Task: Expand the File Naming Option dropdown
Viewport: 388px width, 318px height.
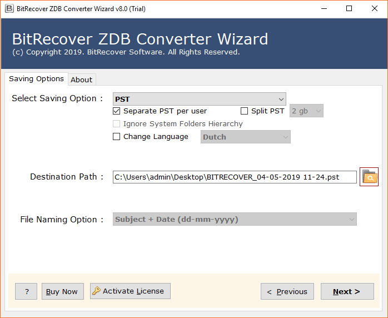Action: (235, 219)
